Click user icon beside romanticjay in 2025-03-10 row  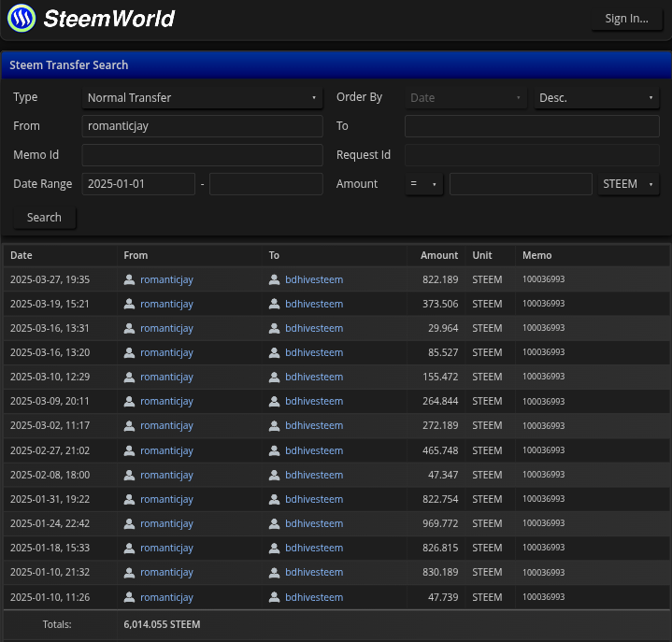click(129, 378)
